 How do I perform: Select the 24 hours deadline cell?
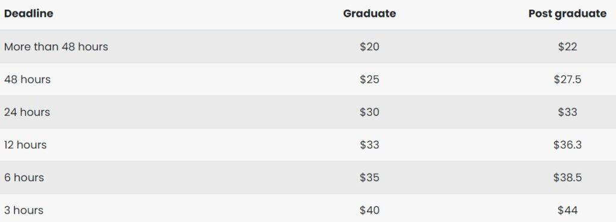tap(27, 112)
